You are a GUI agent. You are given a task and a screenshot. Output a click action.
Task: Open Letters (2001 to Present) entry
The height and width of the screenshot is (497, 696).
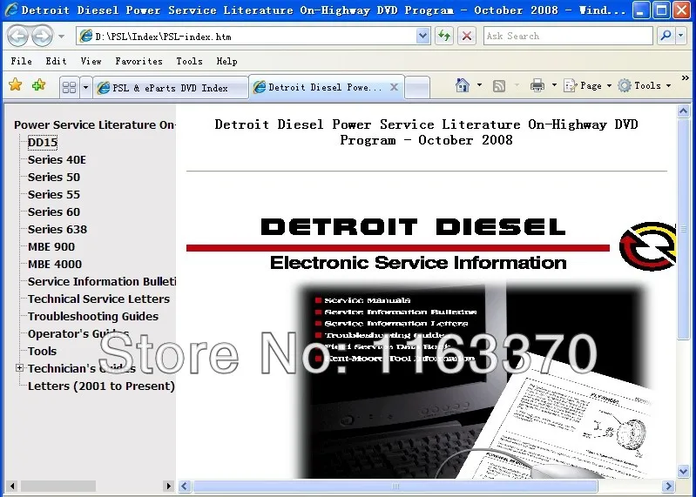pos(101,386)
